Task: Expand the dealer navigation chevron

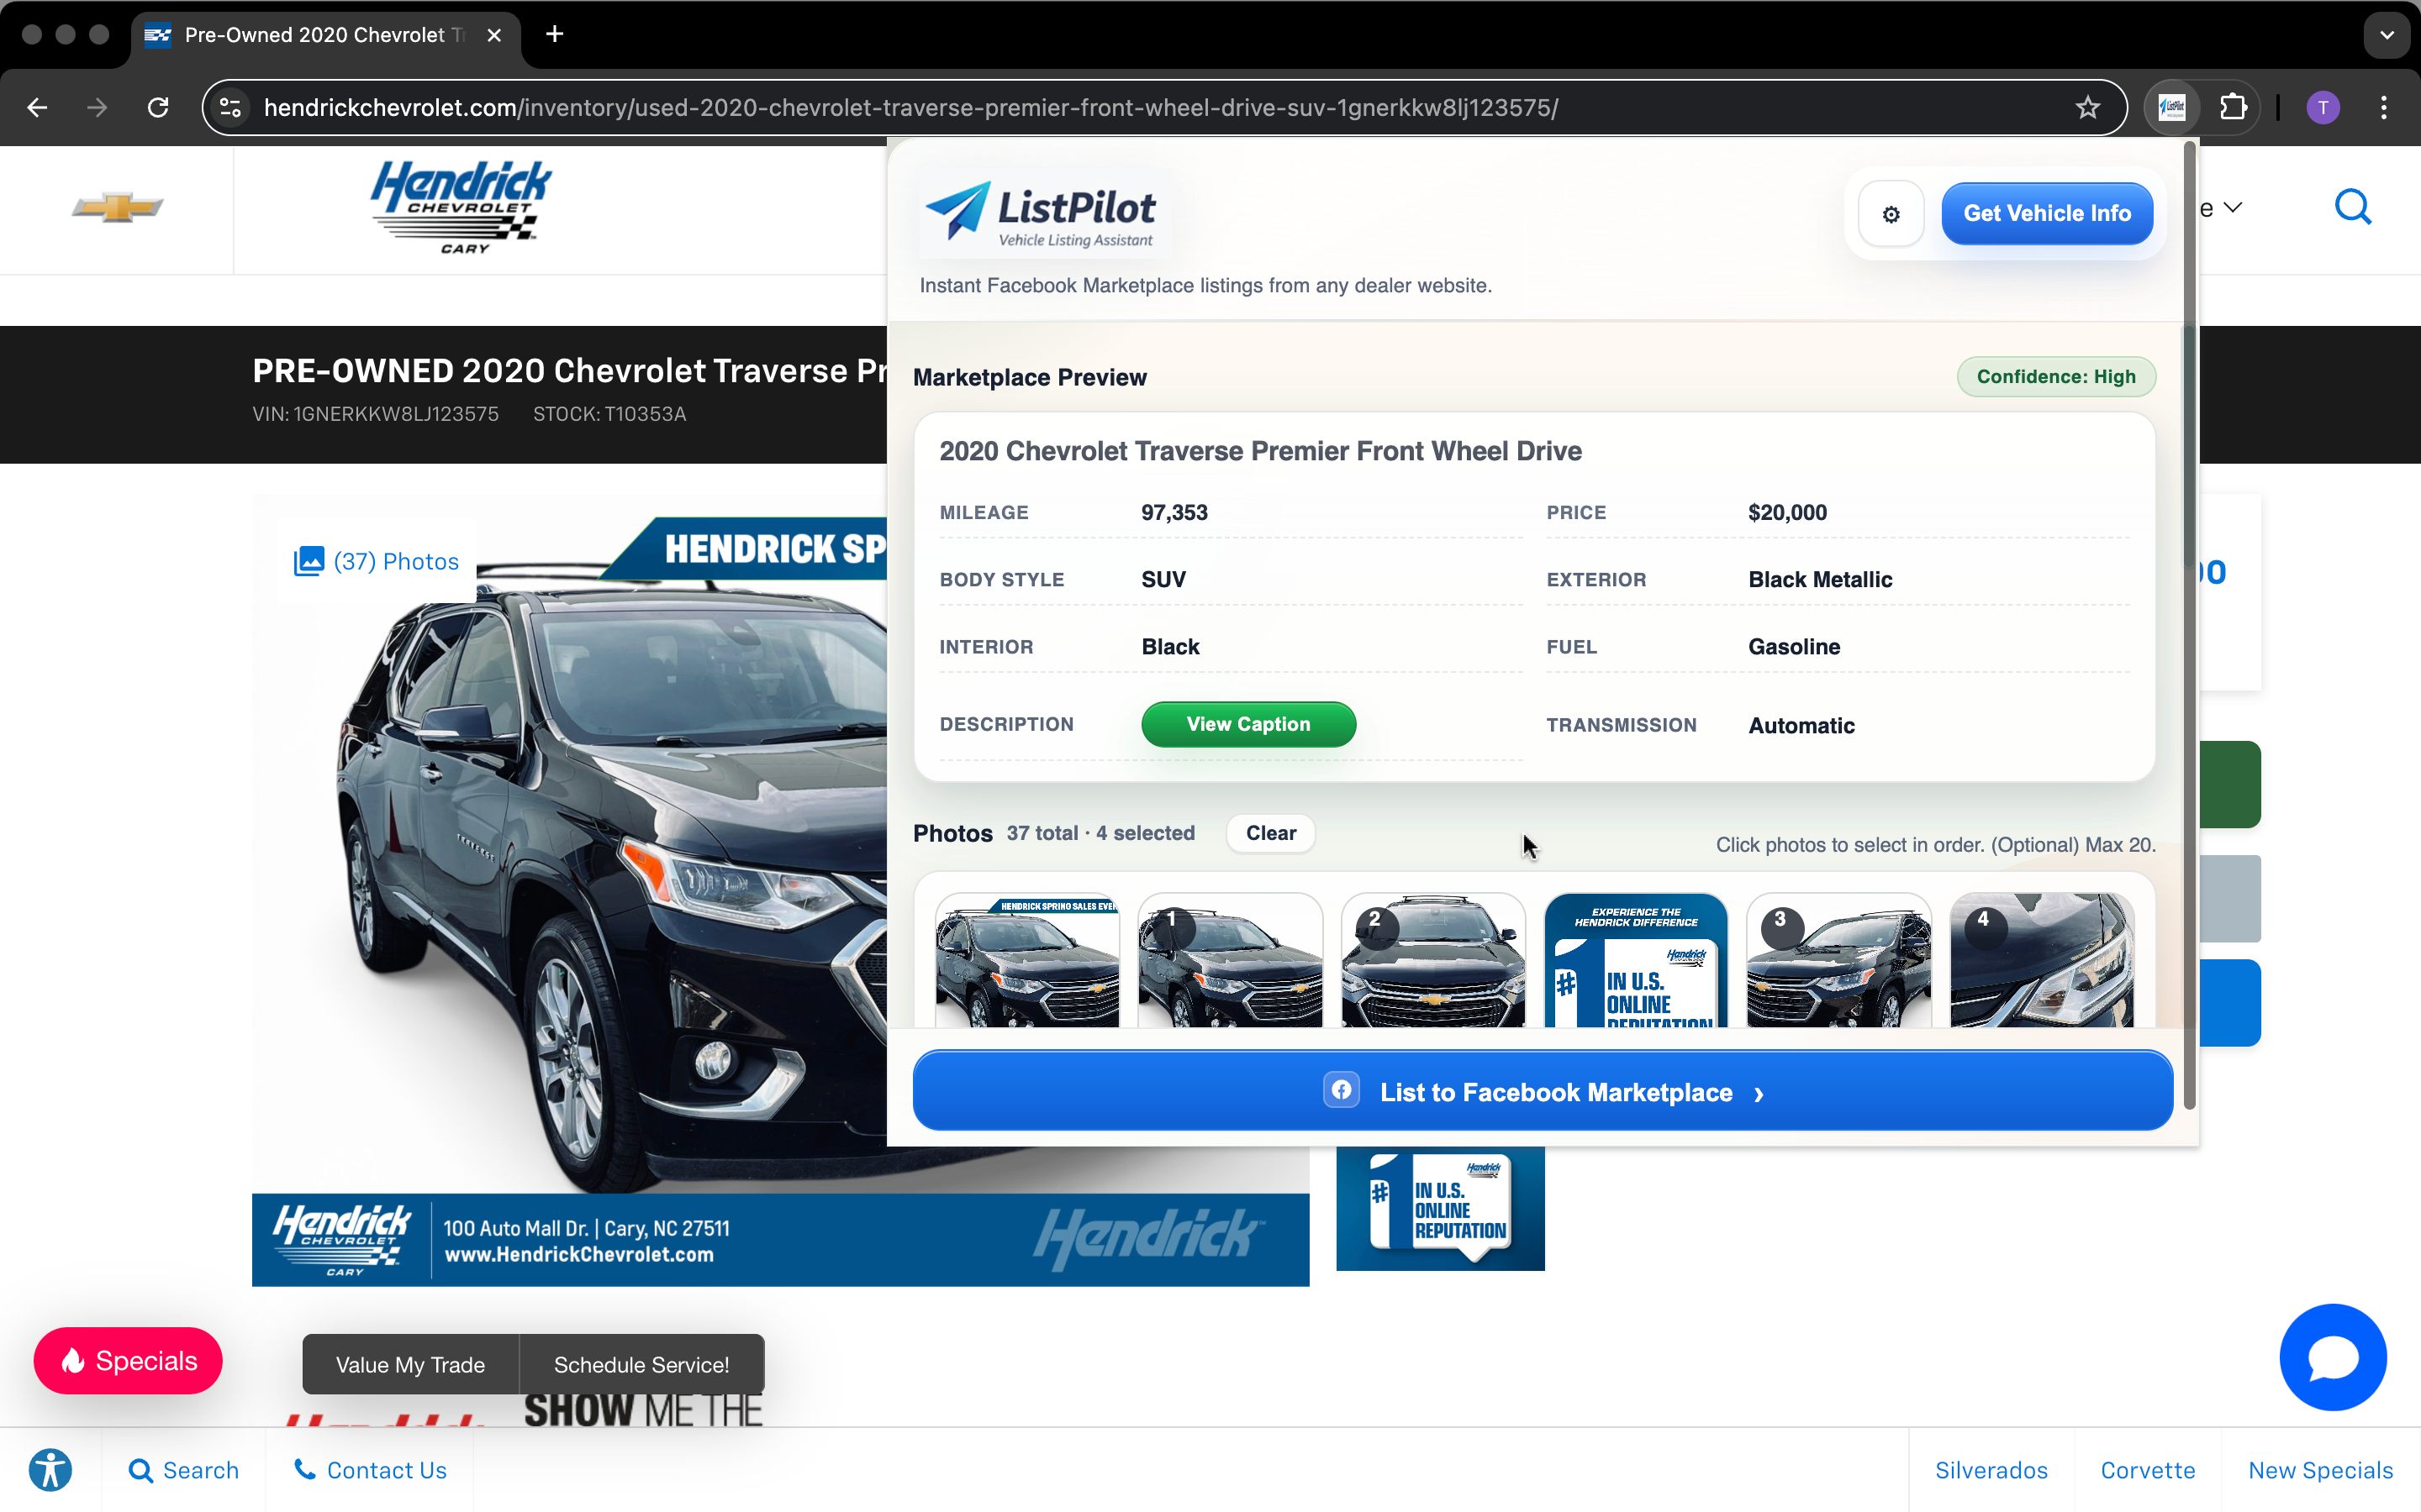Action: tap(2232, 207)
